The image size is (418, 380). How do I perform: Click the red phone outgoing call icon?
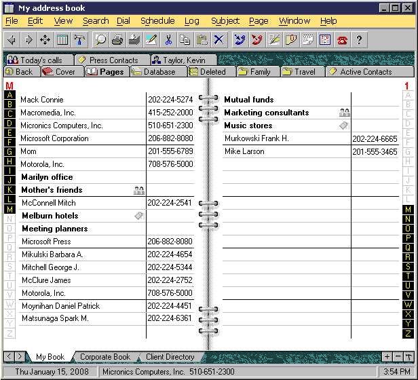257,40
